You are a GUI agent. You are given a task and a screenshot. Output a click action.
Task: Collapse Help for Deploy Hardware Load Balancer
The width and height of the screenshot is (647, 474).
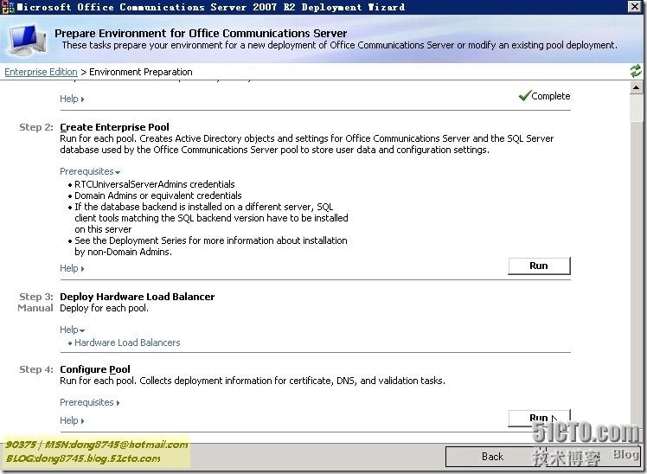72,330
